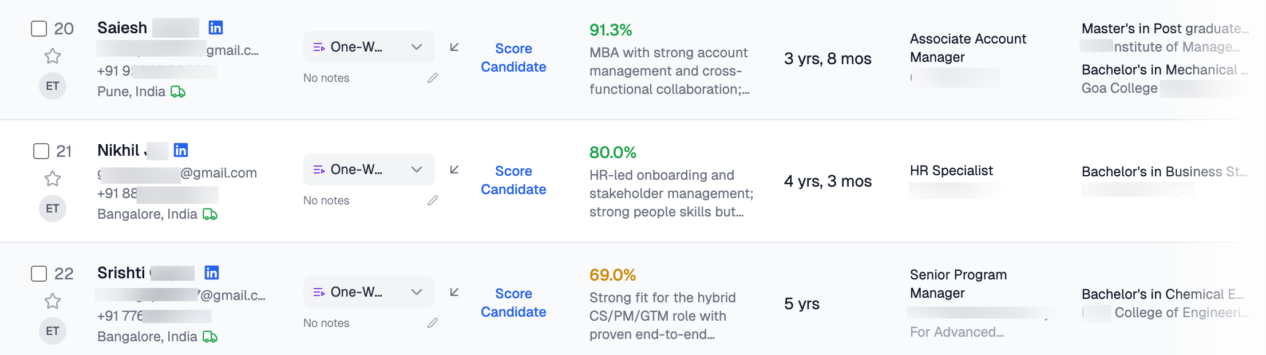Expand Nikhil's One-W stage dropdown
1266x355 pixels.
pyautogui.click(x=369, y=169)
